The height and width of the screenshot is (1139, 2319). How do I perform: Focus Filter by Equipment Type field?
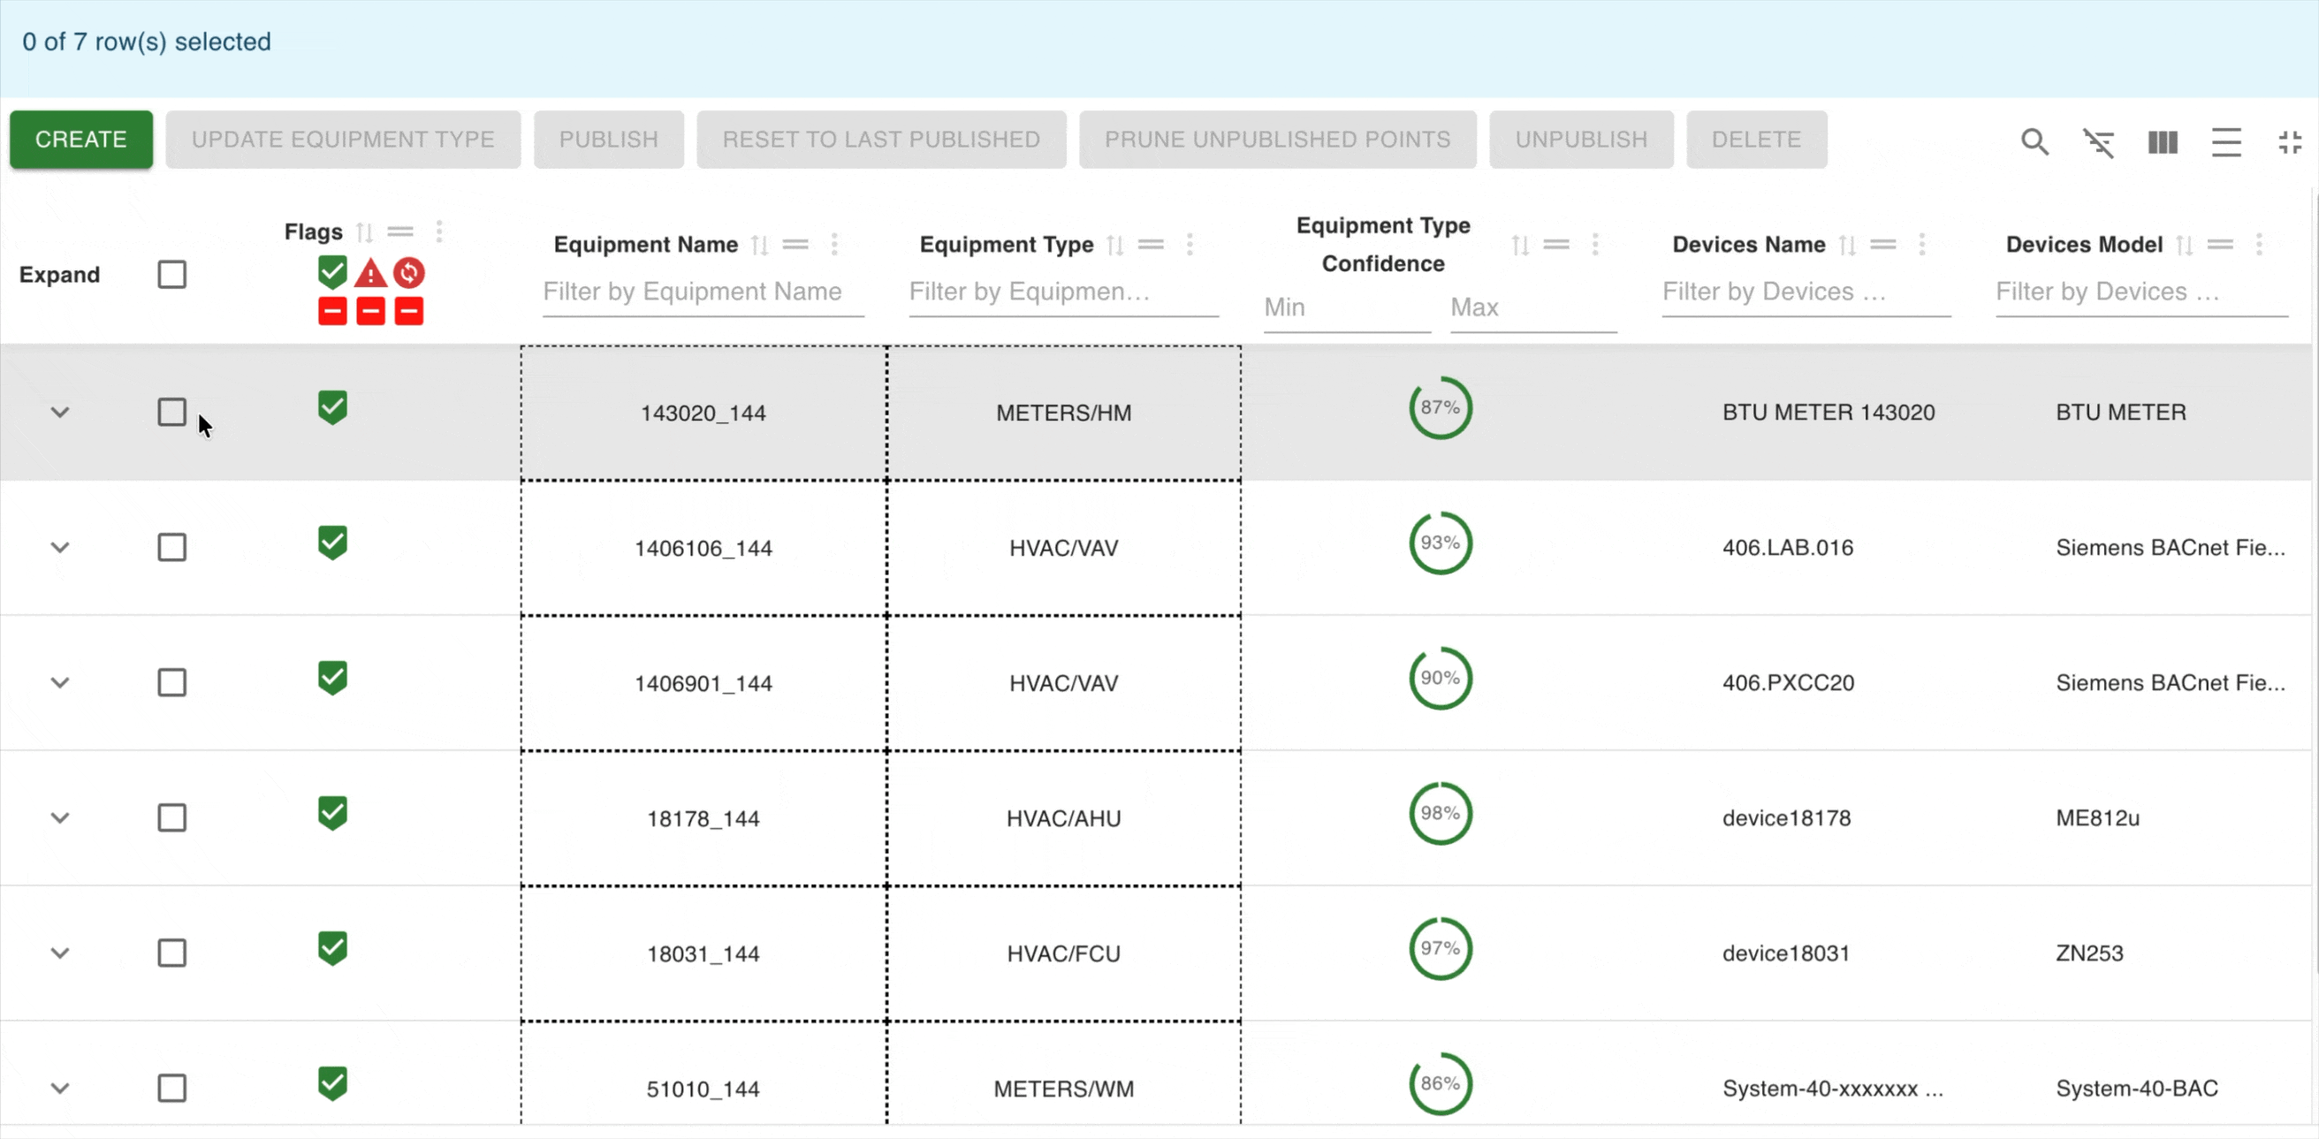click(x=1064, y=292)
